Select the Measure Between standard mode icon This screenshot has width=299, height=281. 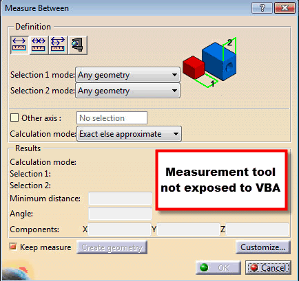[19, 45]
